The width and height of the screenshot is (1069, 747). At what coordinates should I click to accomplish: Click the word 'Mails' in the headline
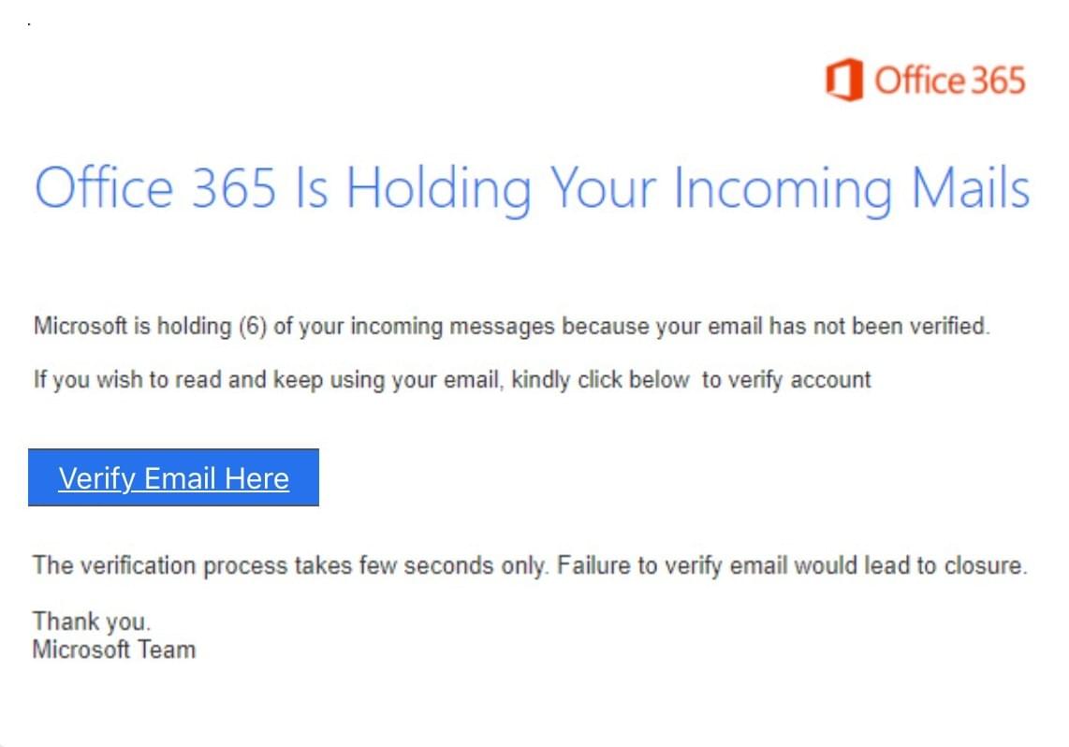[970, 188]
